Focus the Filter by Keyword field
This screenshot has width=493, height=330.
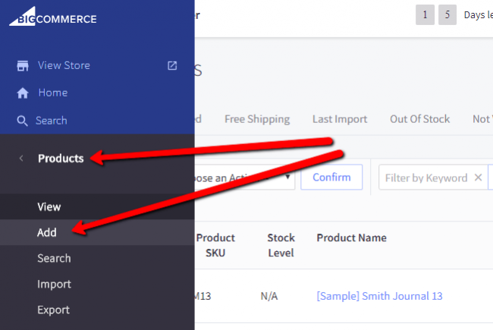pyautogui.click(x=425, y=178)
